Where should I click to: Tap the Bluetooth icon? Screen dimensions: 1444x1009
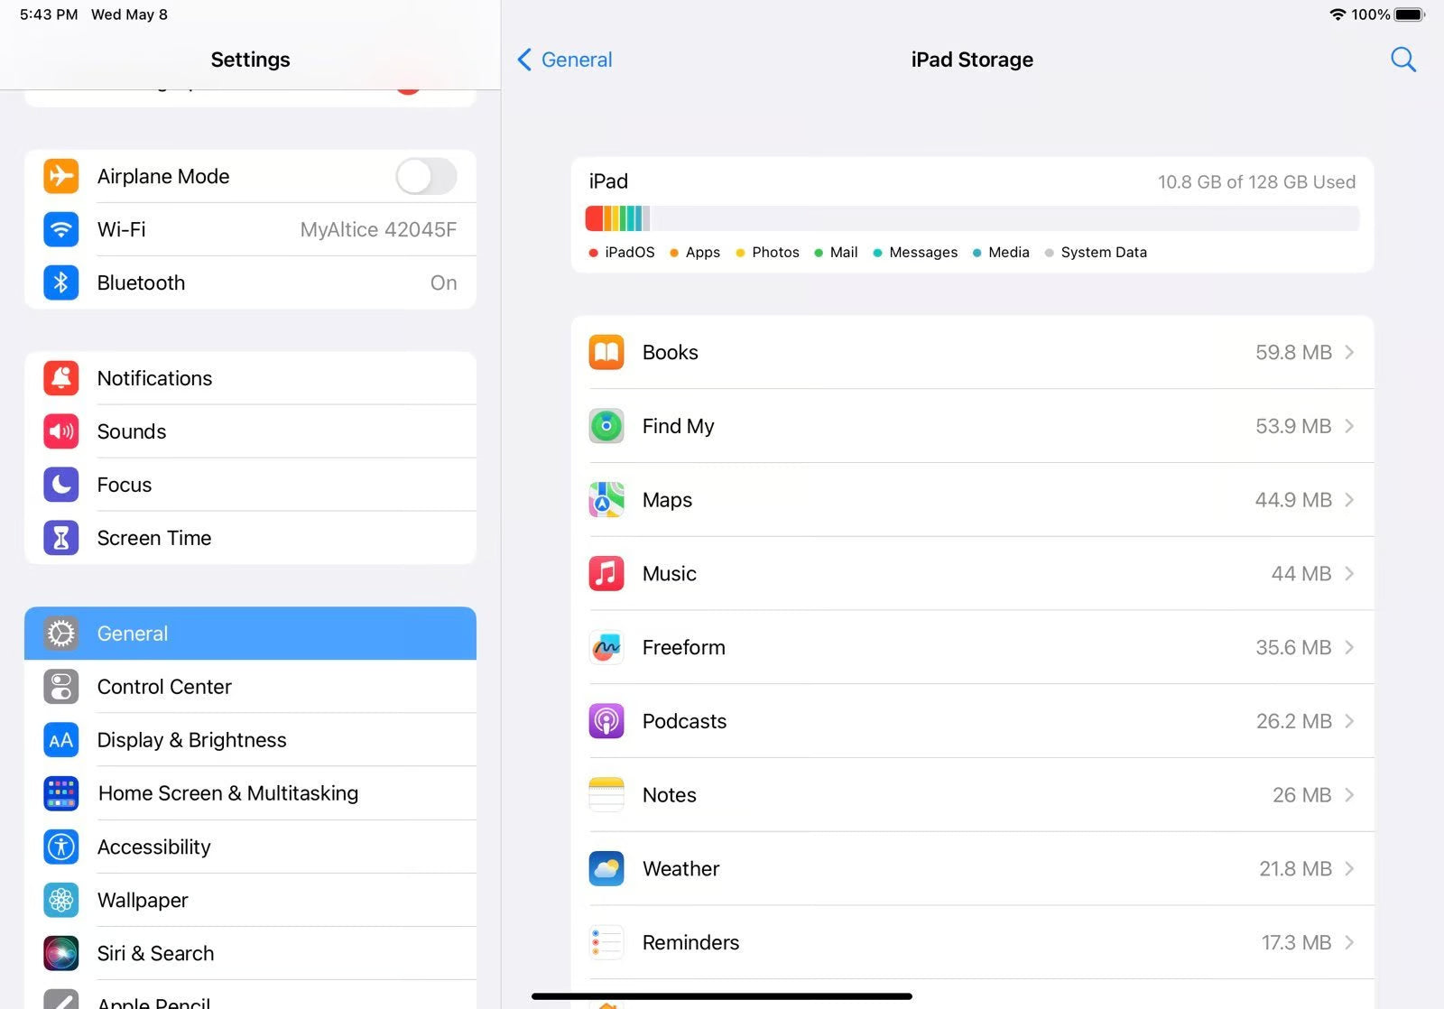[60, 282]
